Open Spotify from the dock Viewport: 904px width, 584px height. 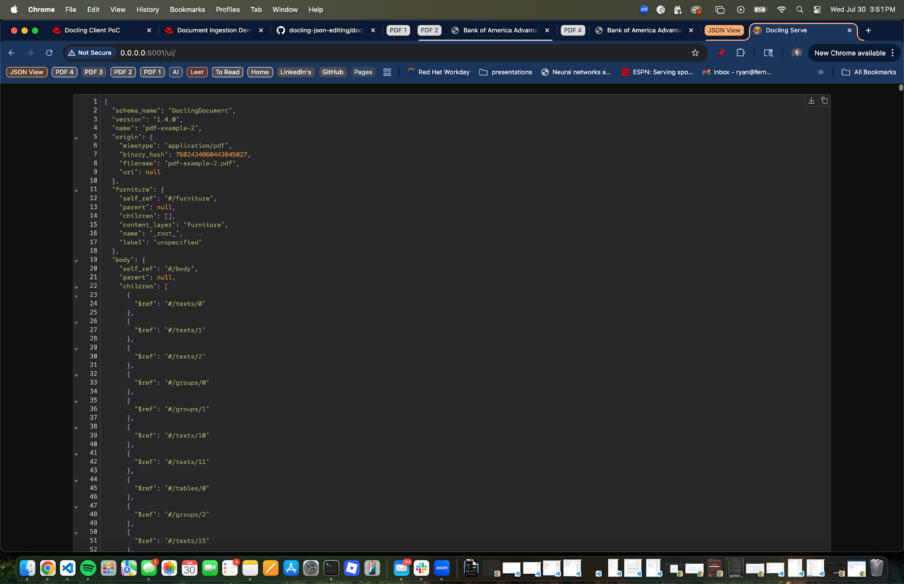pos(88,568)
